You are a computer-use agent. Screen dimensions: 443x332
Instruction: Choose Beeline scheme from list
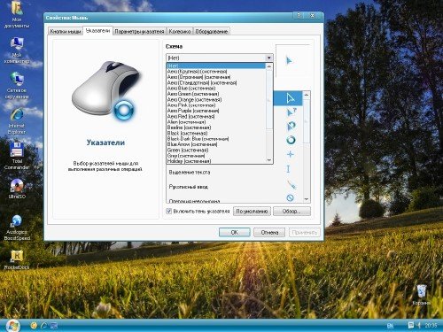(216, 127)
